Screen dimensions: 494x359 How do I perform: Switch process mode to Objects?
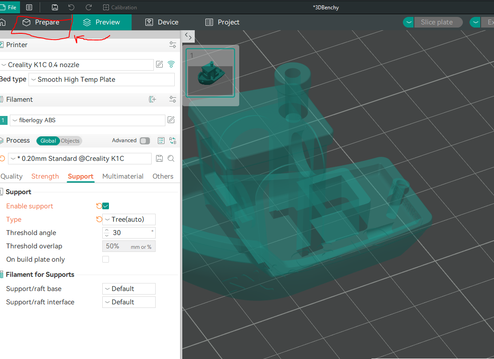click(70, 141)
